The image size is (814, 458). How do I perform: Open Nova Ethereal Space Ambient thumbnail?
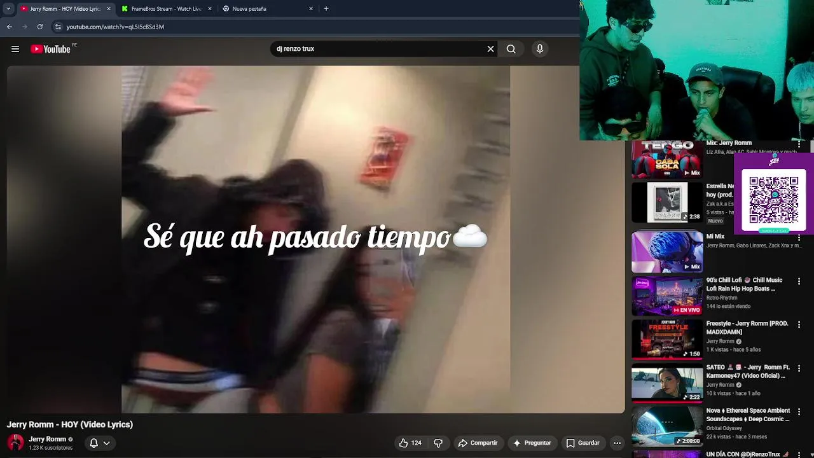667,426
